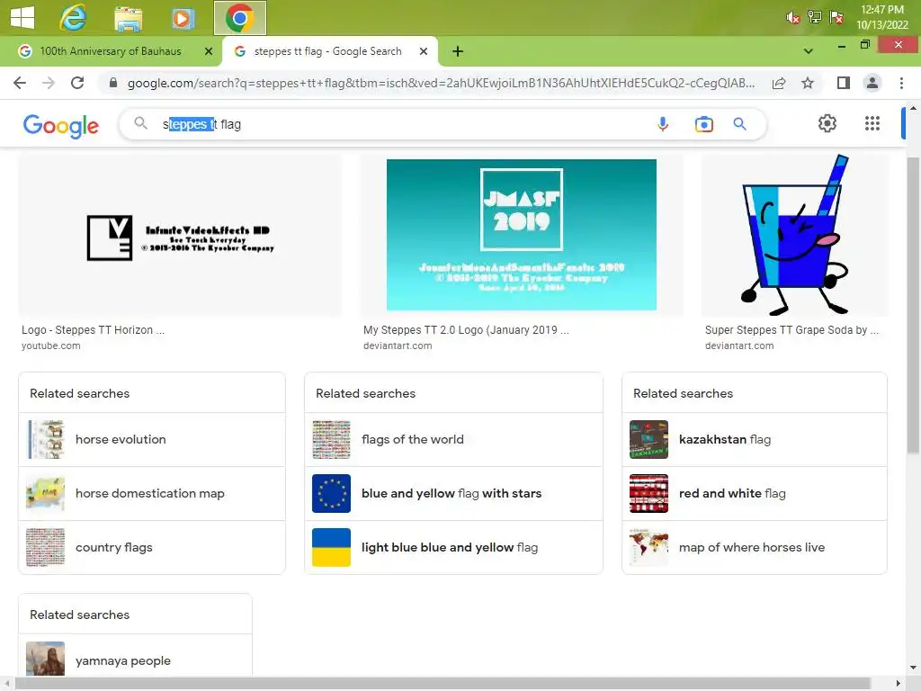Toggle the Chrome side panel
The height and width of the screenshot is (691, 921).
844,84
